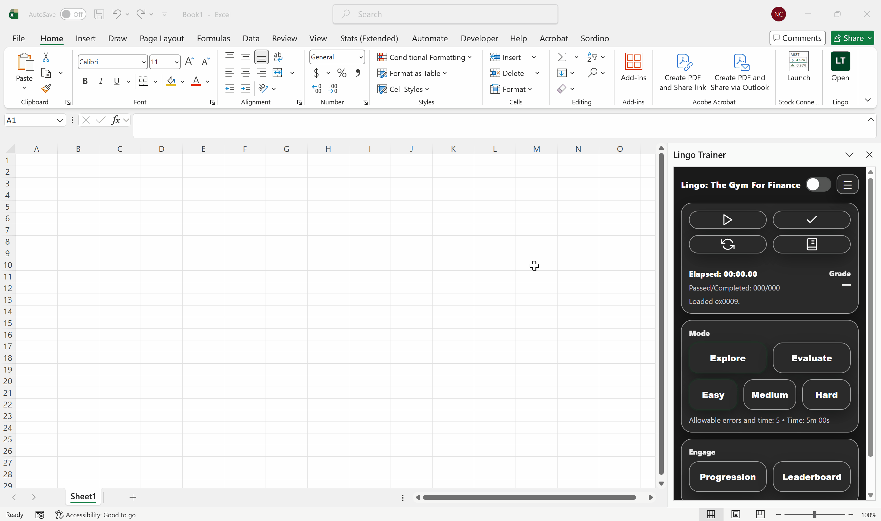
Task: Select Hard difficulty
Action: click(826, 395)
